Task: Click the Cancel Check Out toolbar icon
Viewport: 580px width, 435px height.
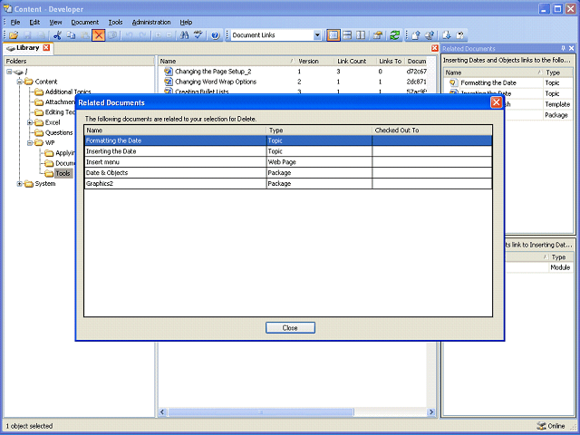Action: click(x=460, y=35)
